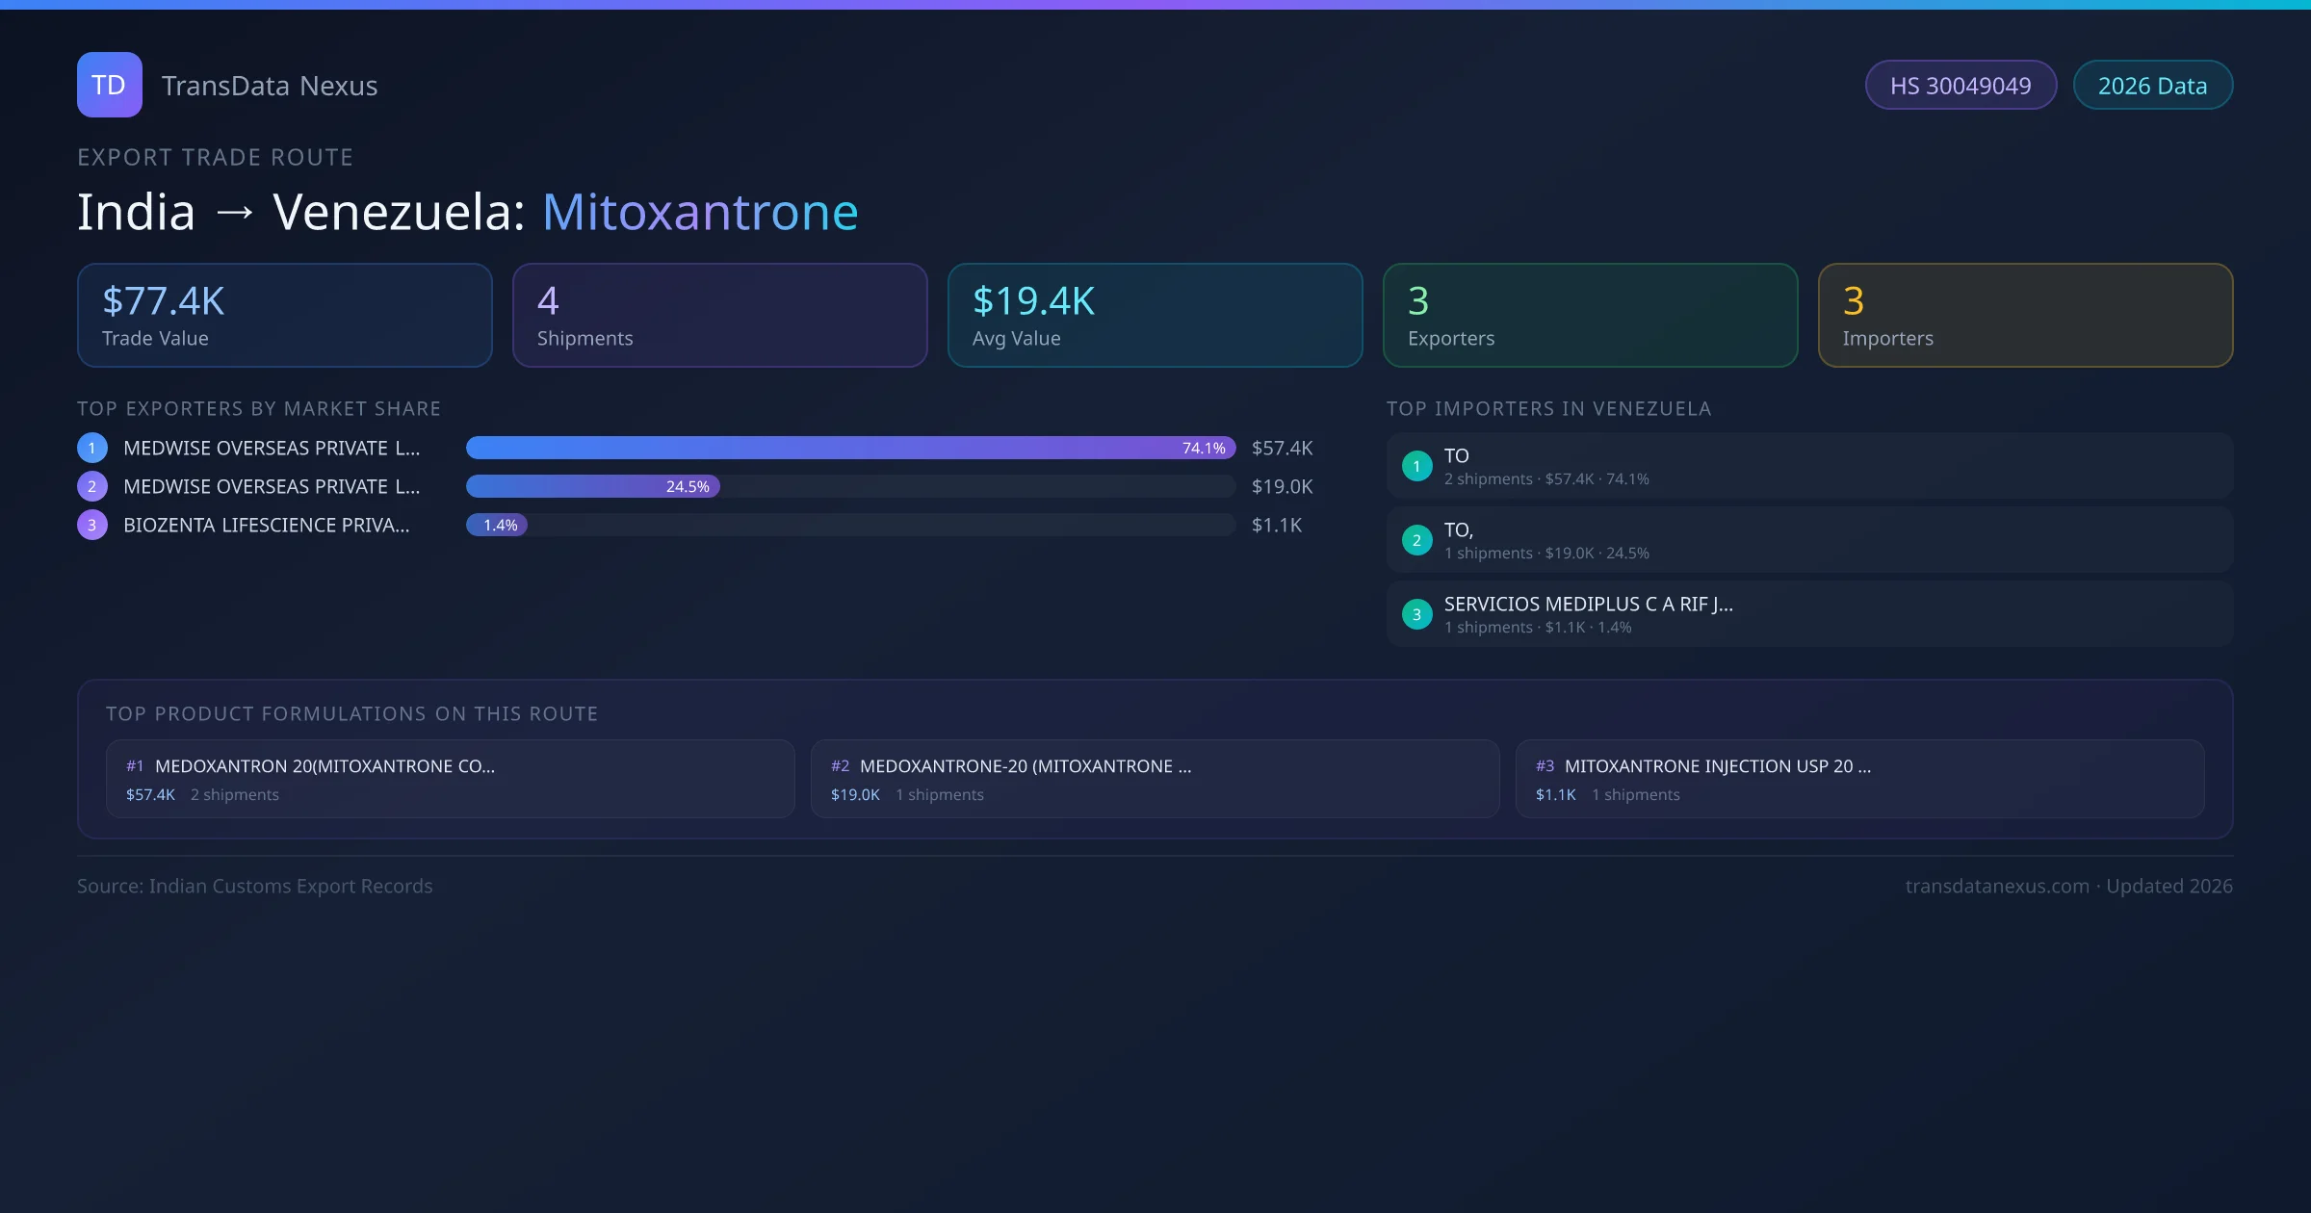Viewport: 2311px width, 1213px height.
Task: Click the 4 Shipments stat card
Action: click(719, 315)
